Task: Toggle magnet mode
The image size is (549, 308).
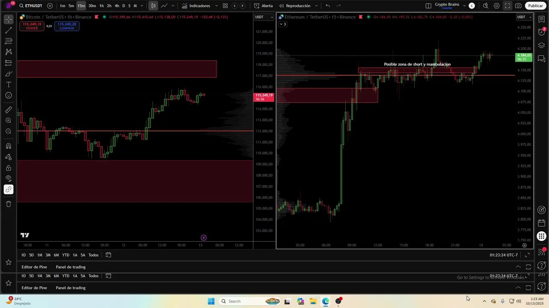Action: pos(9,146)
